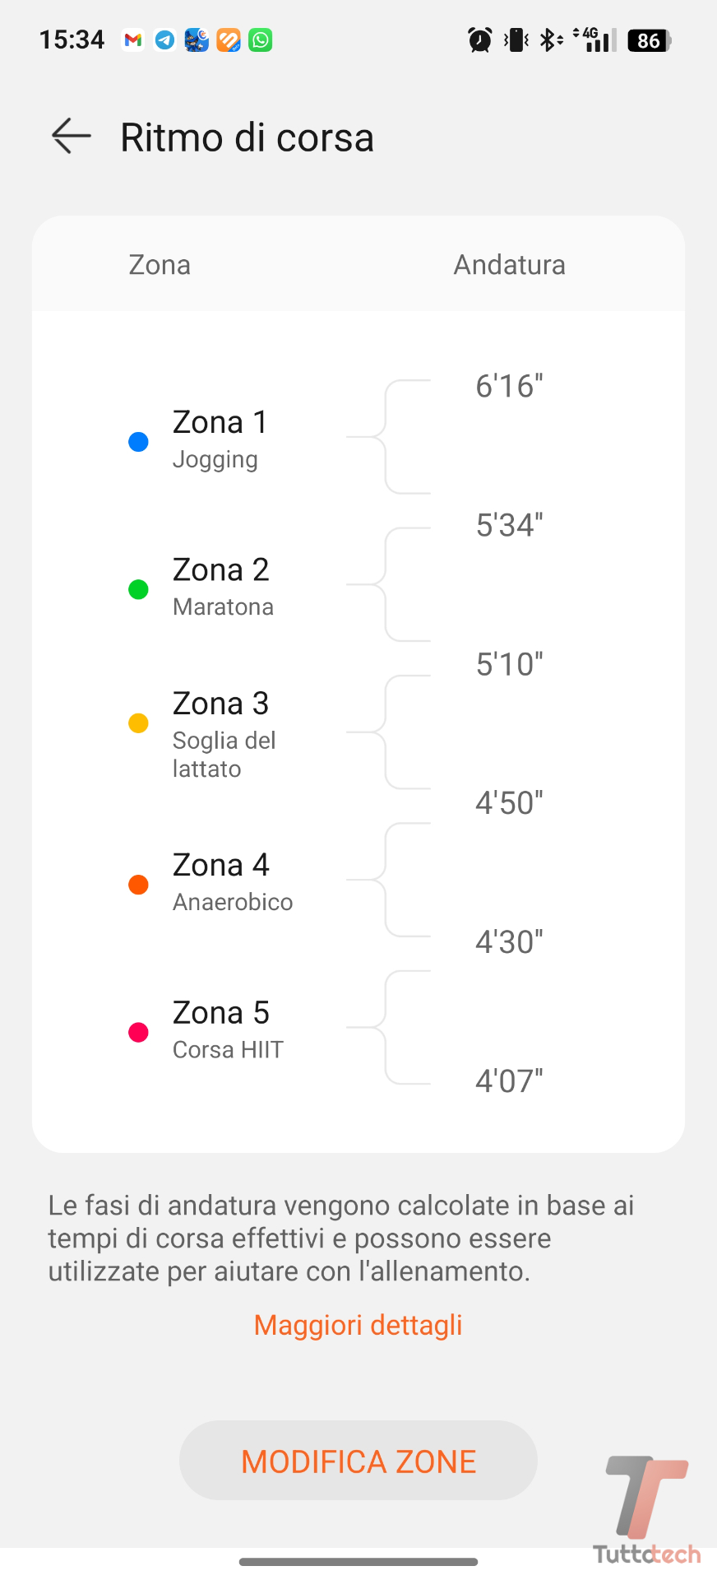The image size is (717, 1580).
Task: Select the green Zona 2 dot
Action: pos(139,589)
